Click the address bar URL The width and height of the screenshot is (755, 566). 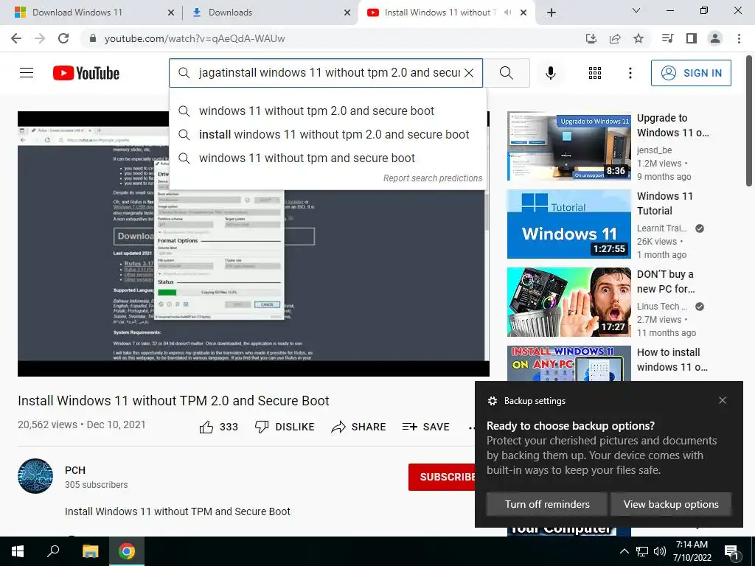point(195,38)
